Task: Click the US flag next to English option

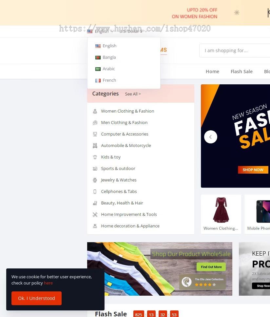Action: [98, 46]
